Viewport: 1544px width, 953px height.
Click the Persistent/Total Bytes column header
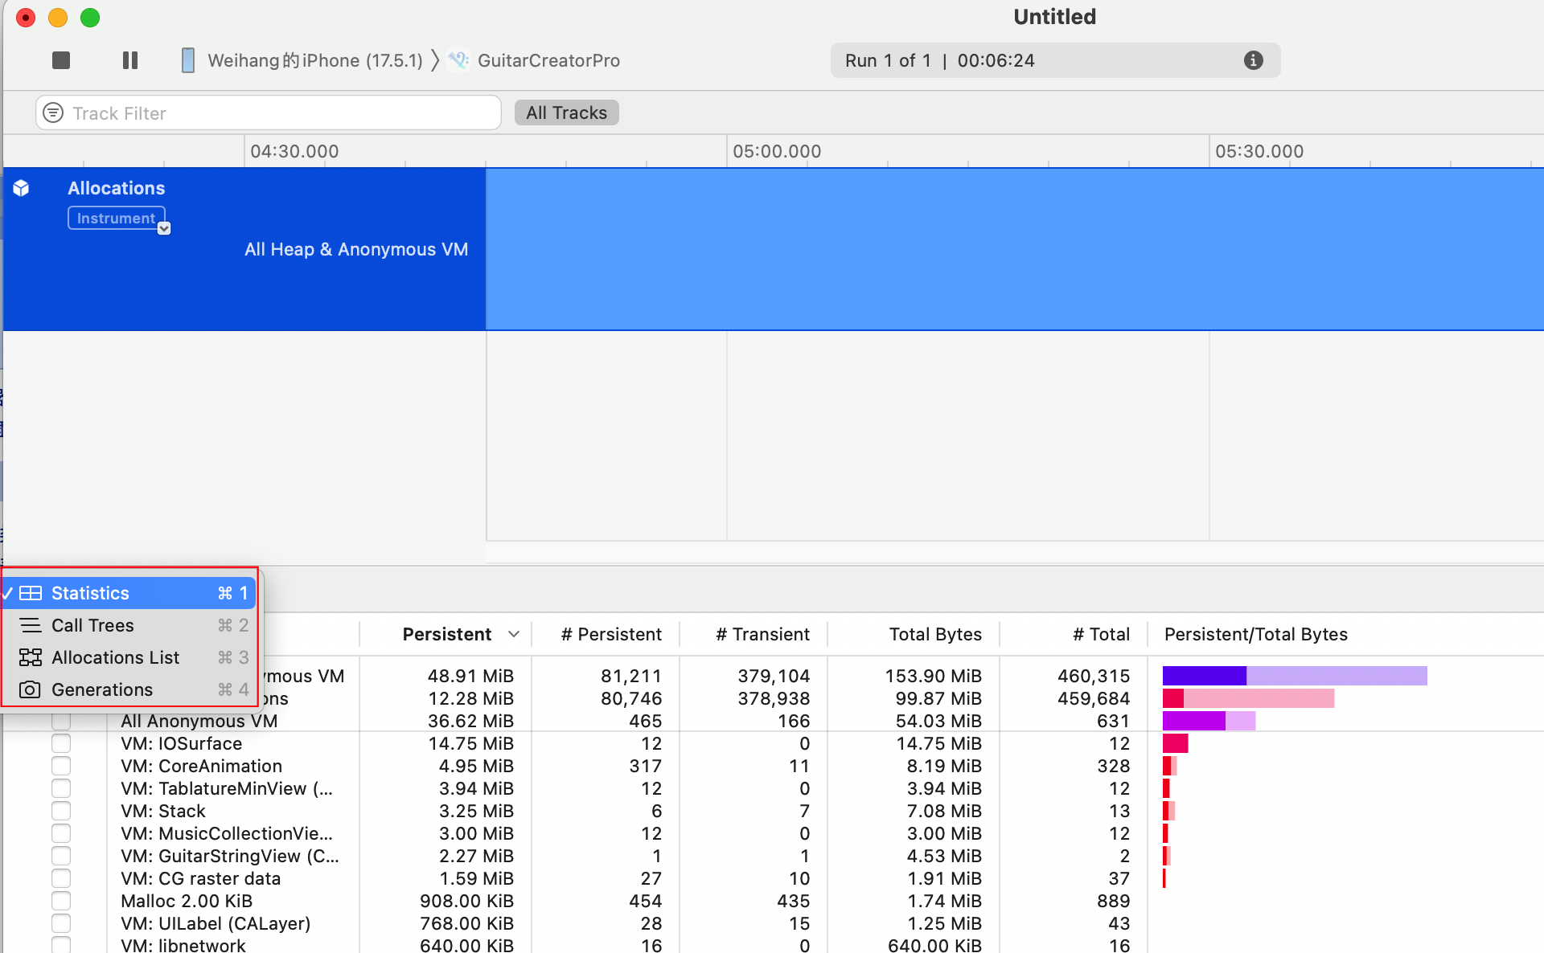pyautogui.click(x=1256, y=634)
